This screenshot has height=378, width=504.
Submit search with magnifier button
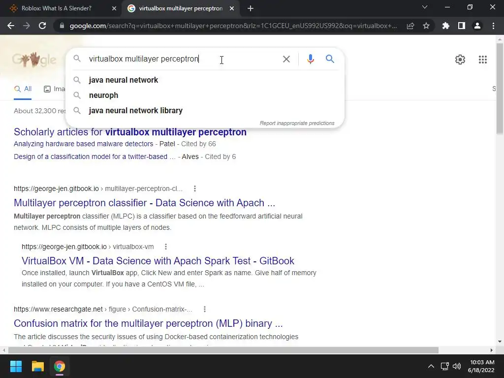[x=330, y=59]
